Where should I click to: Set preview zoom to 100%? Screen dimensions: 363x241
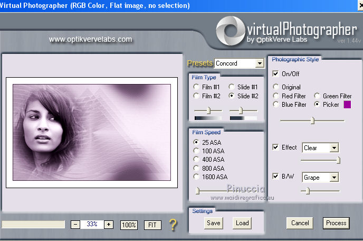tap(129, 225)
